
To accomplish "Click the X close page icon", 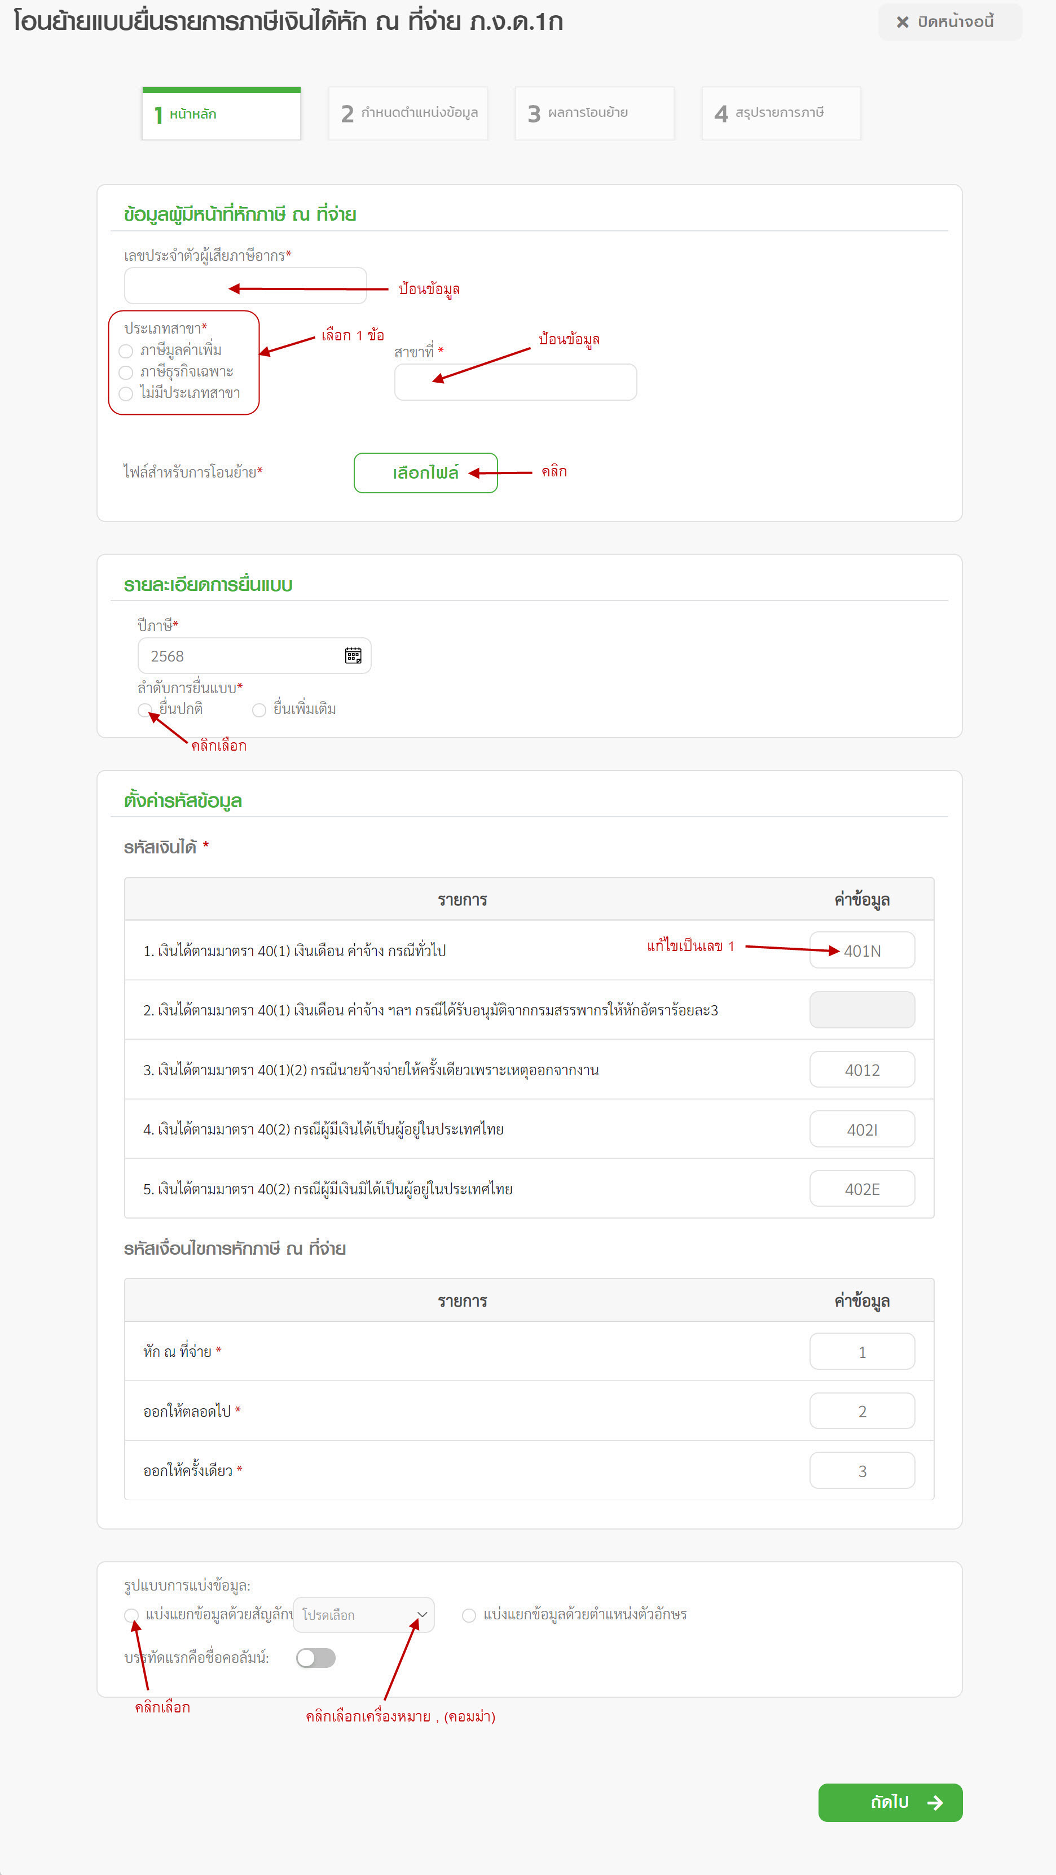I will [x=903, y=23].
